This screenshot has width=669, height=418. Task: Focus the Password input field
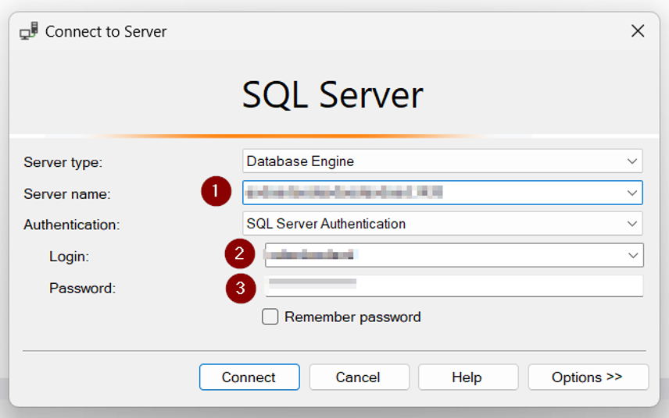coord(453,286)
